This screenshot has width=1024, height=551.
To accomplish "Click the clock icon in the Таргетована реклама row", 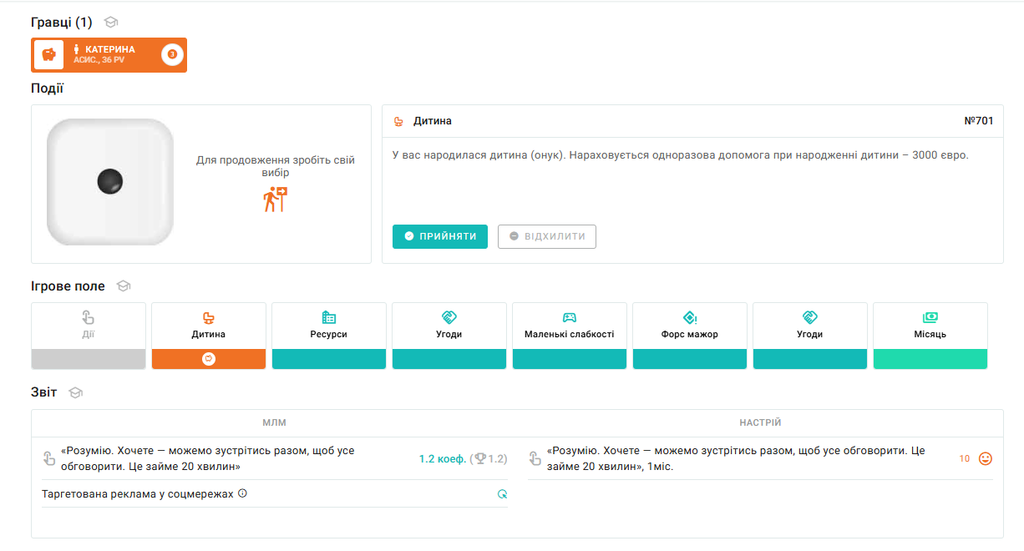I will pyautogui.click(x=502, y=494).
